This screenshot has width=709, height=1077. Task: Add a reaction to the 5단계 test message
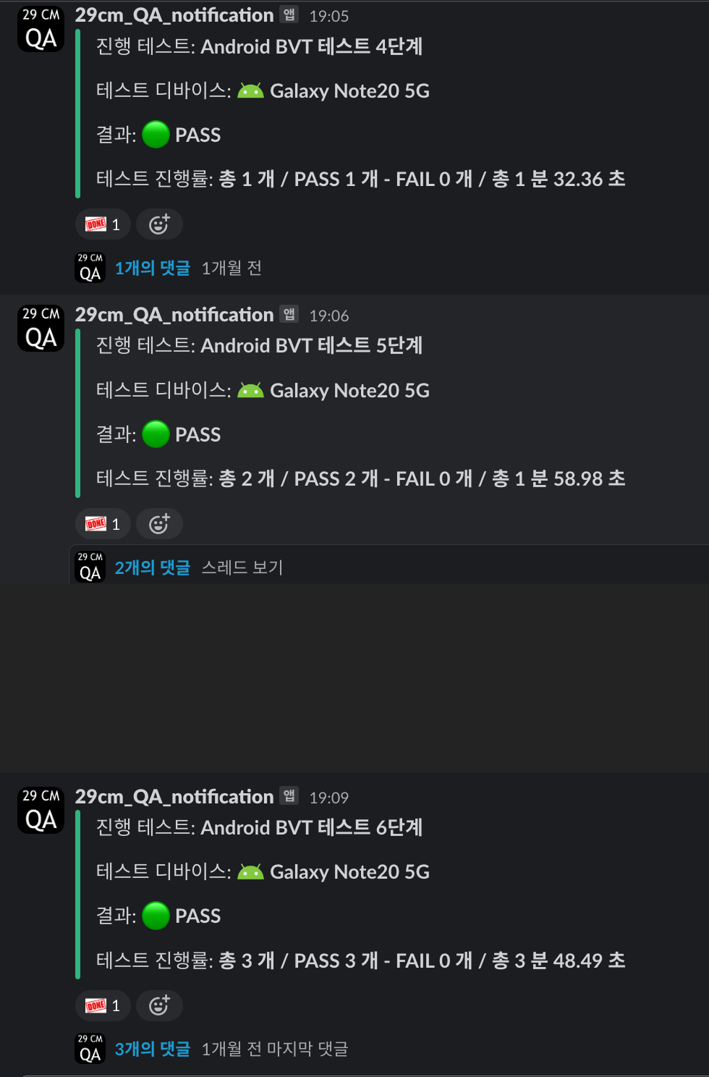[x=159, y=524]
